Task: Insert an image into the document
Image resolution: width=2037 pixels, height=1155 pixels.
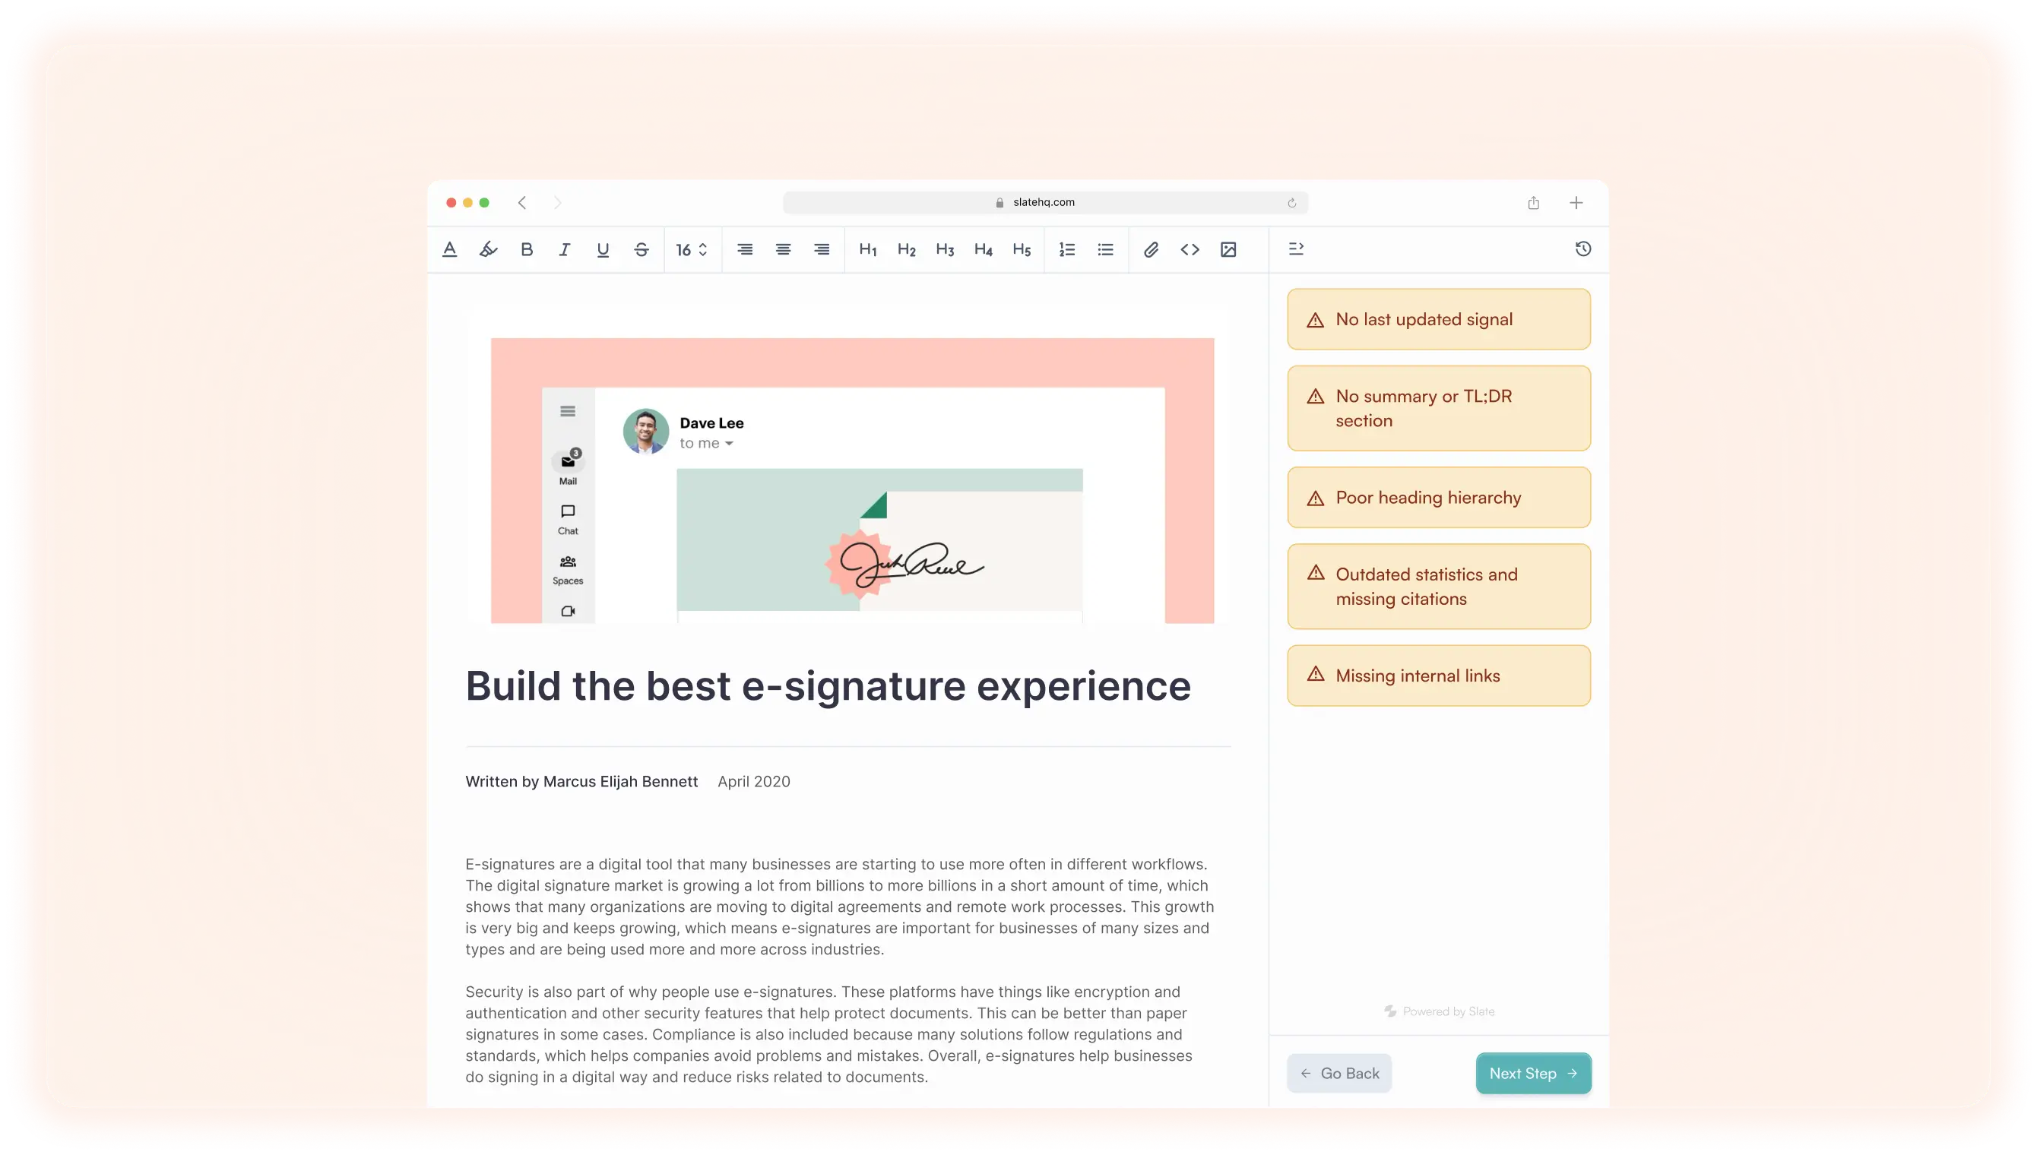Action: click(1229, 249)
